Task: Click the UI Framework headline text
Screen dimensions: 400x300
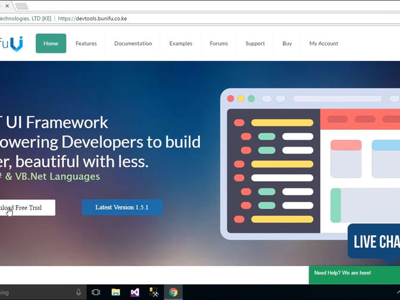Action: click(x=57, y=122)
